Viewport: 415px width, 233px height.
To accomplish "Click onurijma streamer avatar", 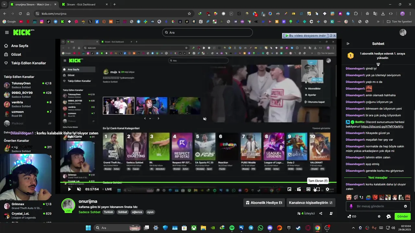I will (68, 205).
